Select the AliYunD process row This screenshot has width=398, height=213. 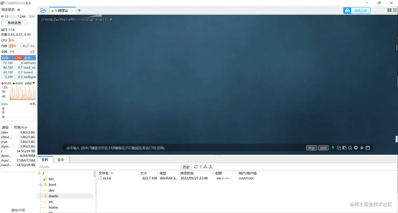(18, 63)
